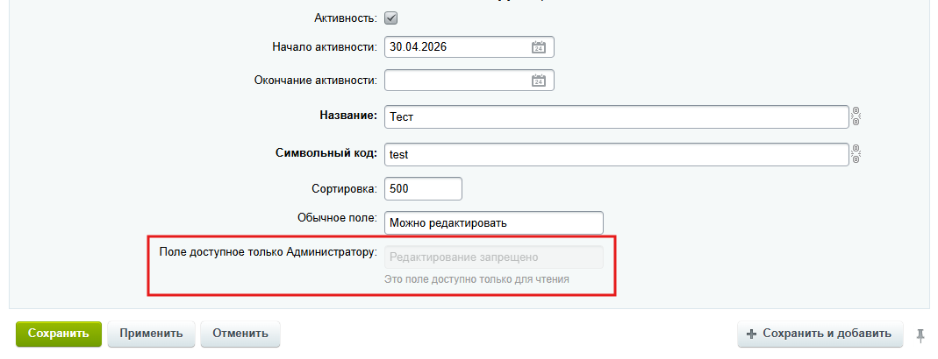Click transliteration link icon beside Название field
Viewport: 938px width, 359px height.
click(x=856, y=116)
